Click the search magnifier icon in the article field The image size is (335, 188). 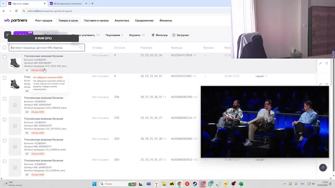pos(81,47)
